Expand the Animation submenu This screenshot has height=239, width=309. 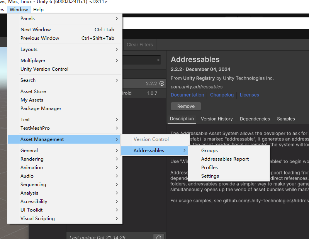(x=65, y=168)
